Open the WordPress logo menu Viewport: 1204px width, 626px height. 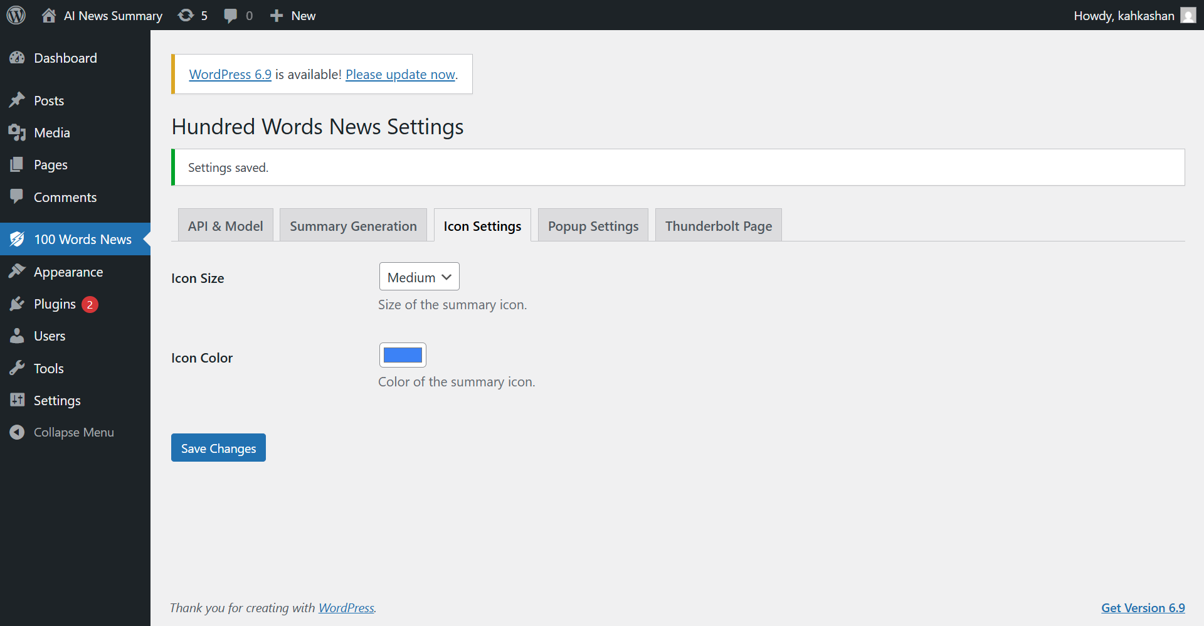(15, 15)
